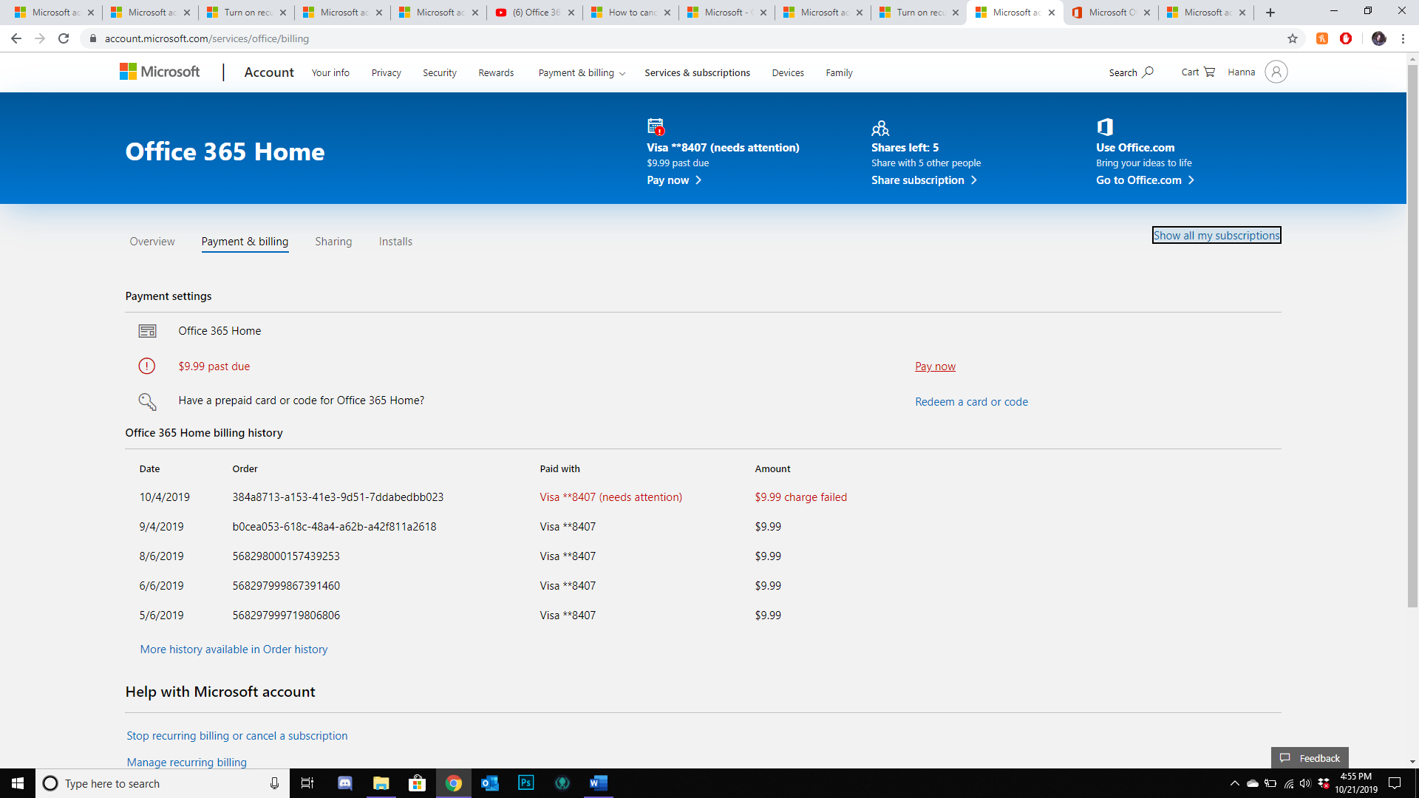The height and width of the screenshot is (798, 1419).
Task: Click the Office logo icon above Use Office.com
Action: pos(1105,127)
